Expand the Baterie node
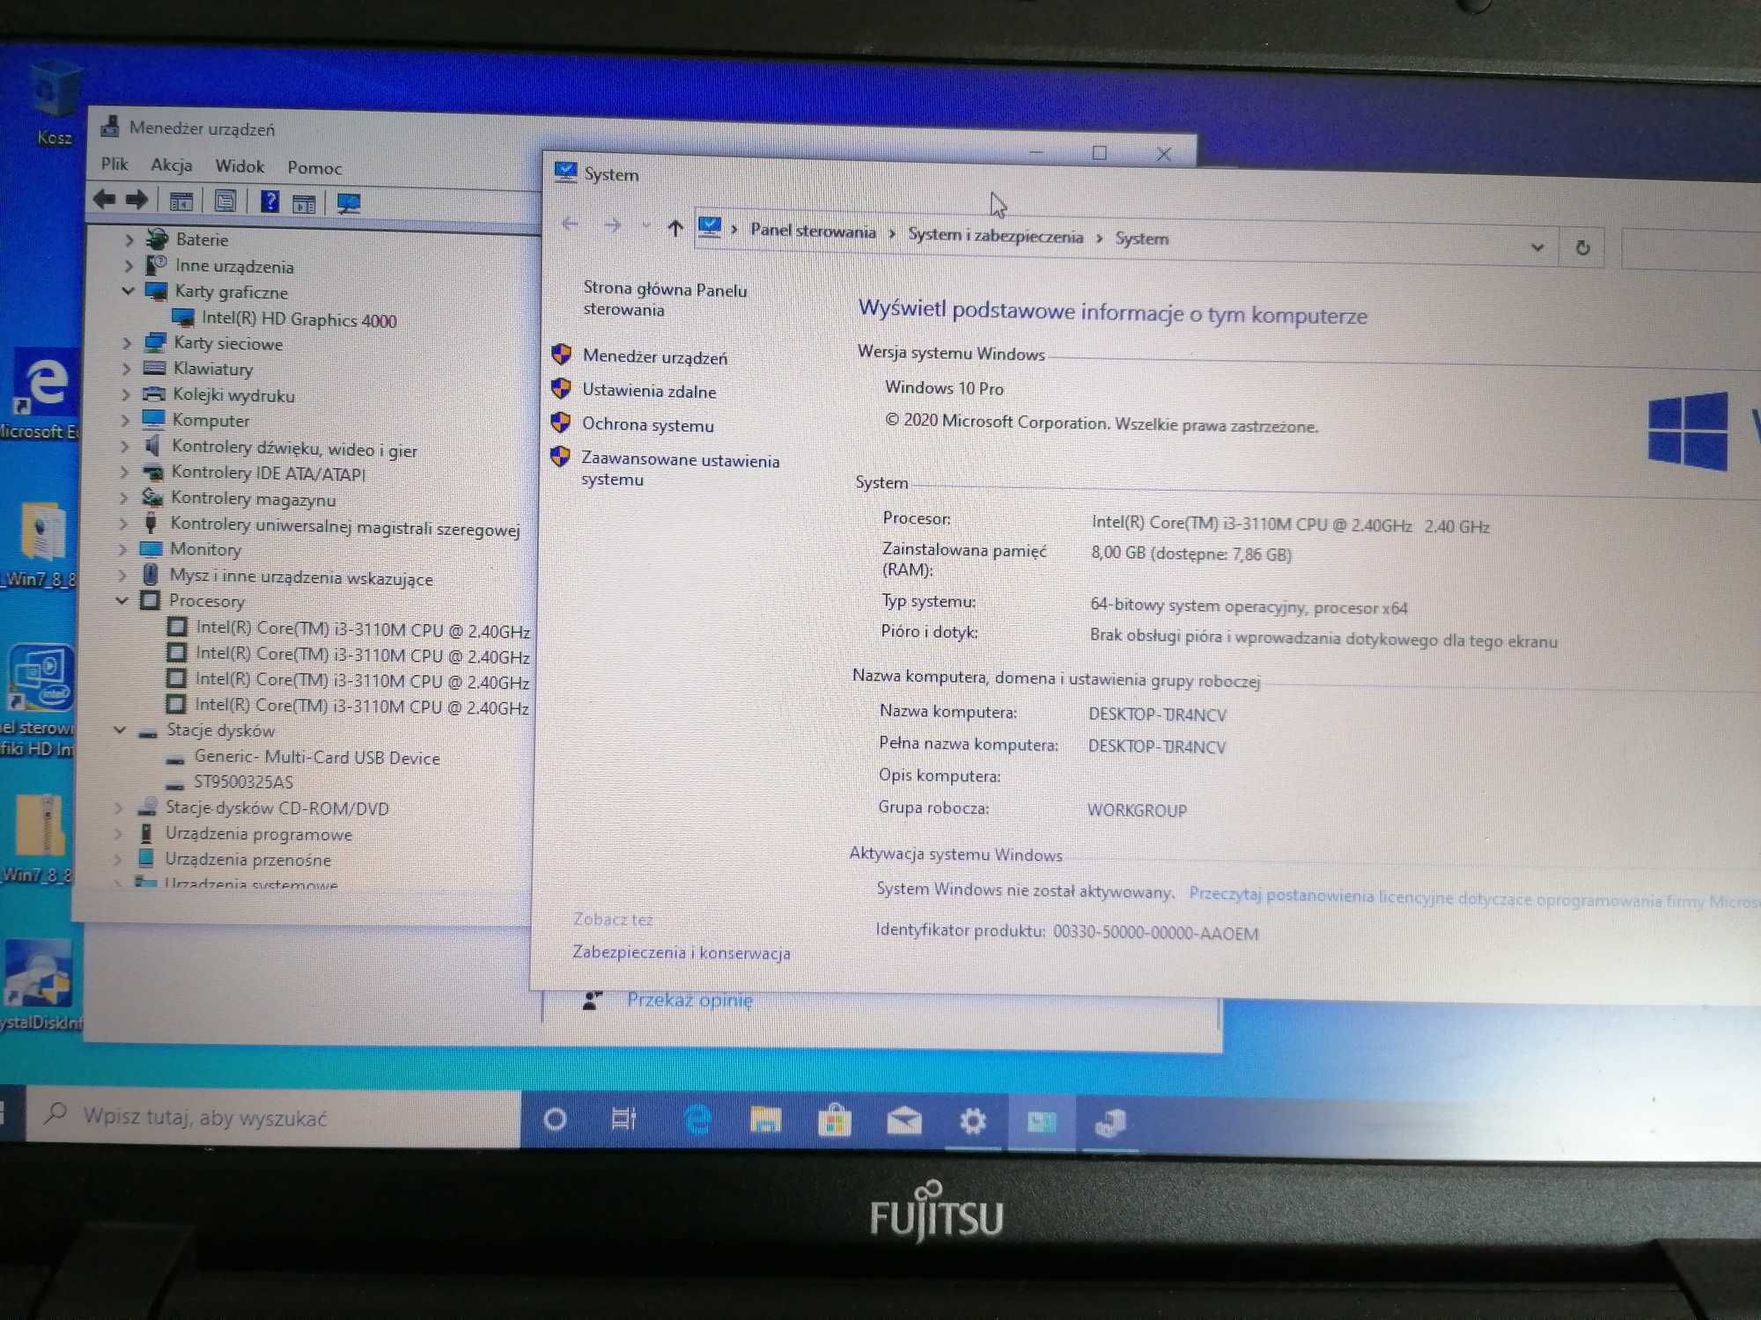Image resolution: width=1761 pixels, height=1320 pixels. [129, 239]
